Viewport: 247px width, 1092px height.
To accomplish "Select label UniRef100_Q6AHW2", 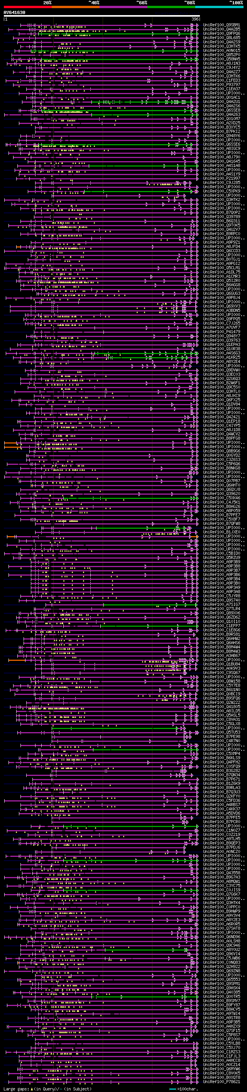I will (x=222, y=638).
